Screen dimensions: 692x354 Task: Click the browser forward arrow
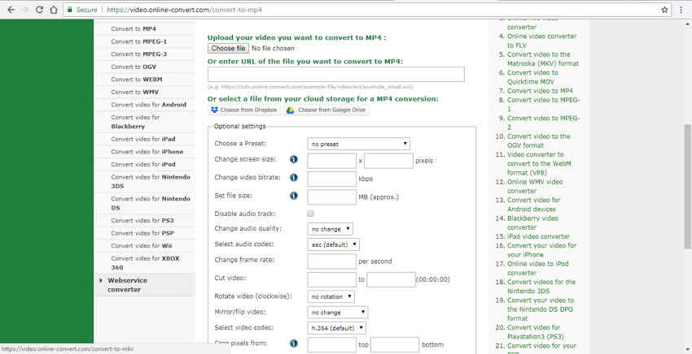coord(25,10)
